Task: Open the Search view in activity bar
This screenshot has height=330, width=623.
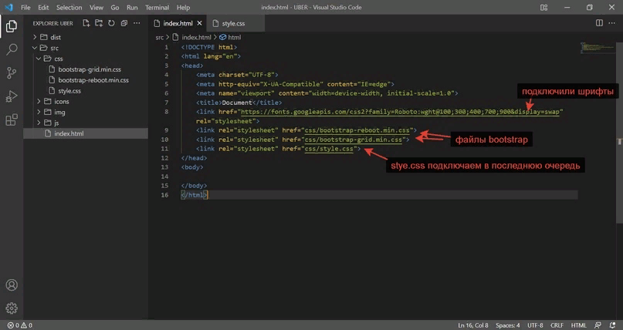Action: tap(12, 49)
